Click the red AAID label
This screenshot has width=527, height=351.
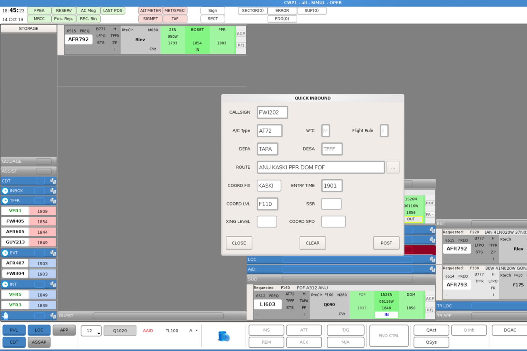tap(148, 331)
